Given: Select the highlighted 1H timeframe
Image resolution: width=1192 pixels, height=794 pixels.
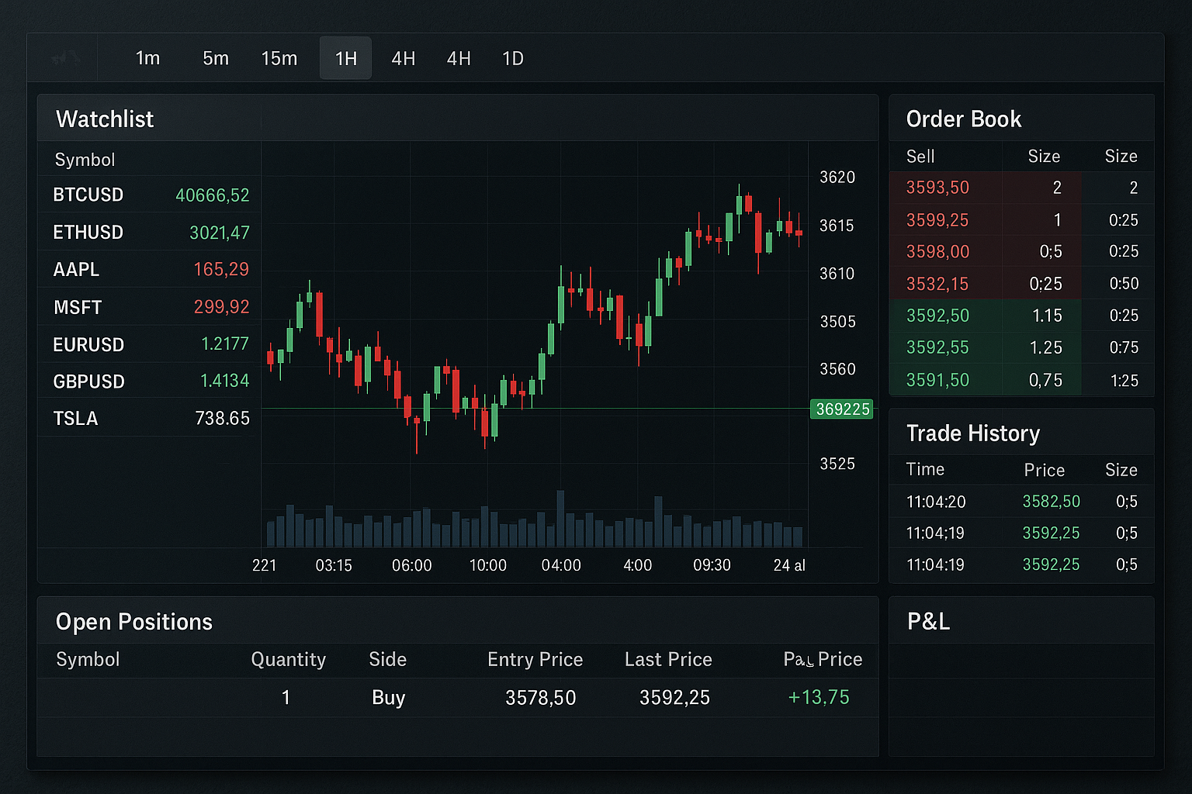Looking at the screenshot, I should 346,59.
